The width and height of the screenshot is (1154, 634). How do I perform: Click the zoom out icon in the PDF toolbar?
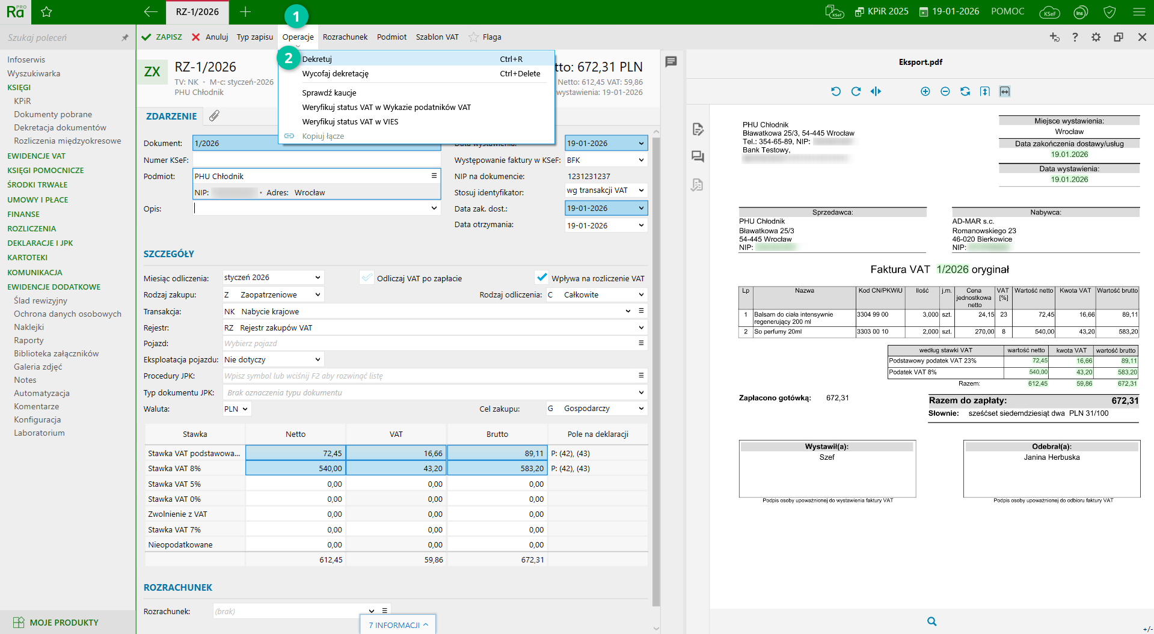[x=945, y=91]
